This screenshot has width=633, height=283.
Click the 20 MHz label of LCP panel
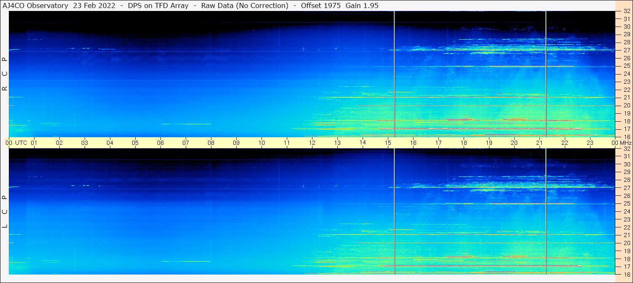[x=627, y=243]
